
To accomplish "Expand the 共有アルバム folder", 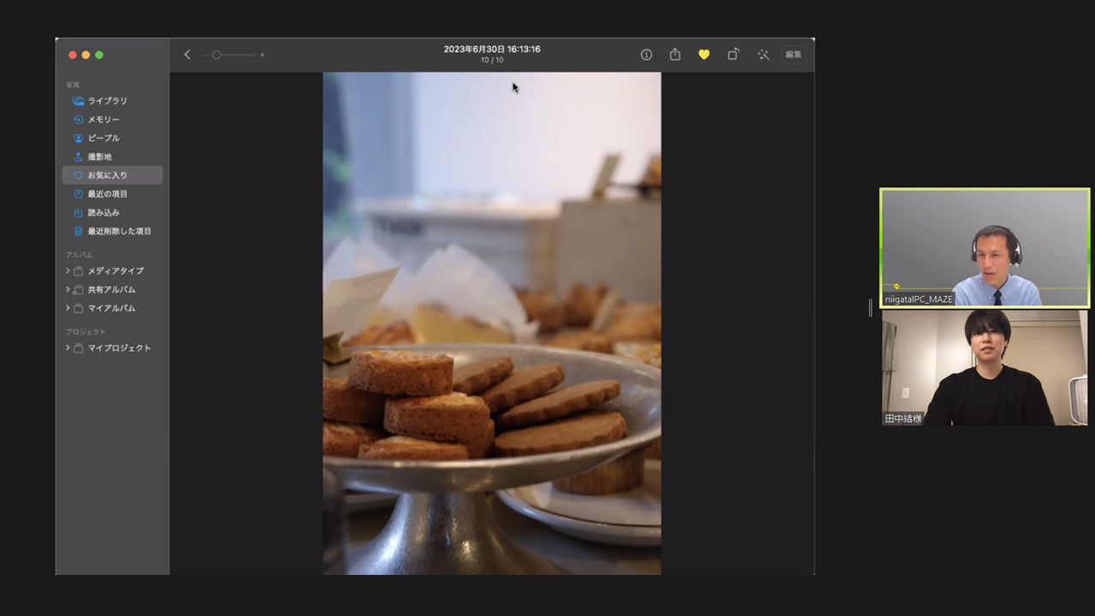I will (68, 289).
